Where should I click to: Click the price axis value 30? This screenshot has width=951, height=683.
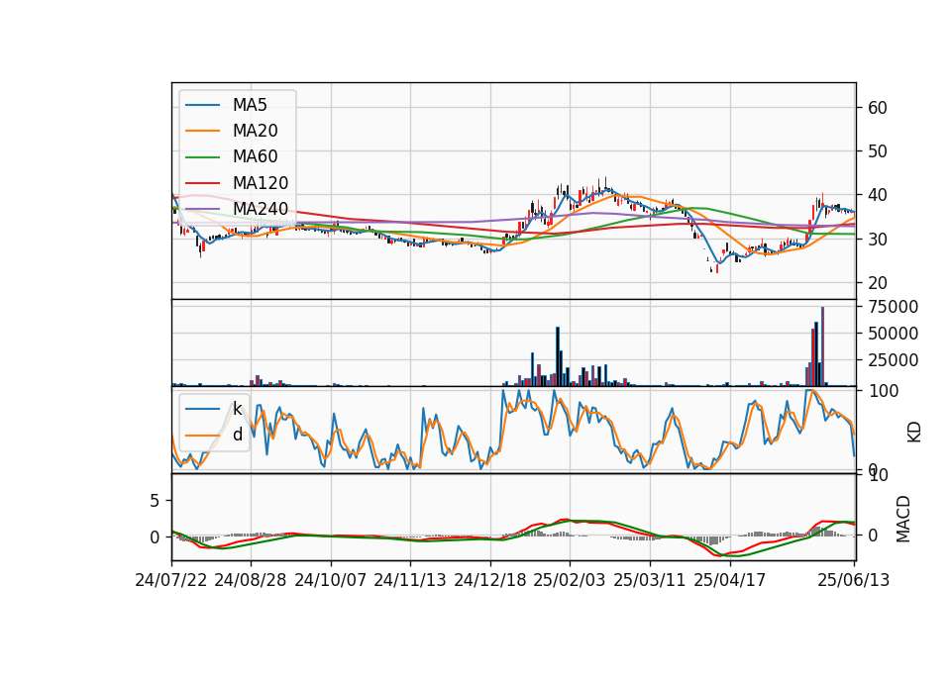click(x=878, y=240)
